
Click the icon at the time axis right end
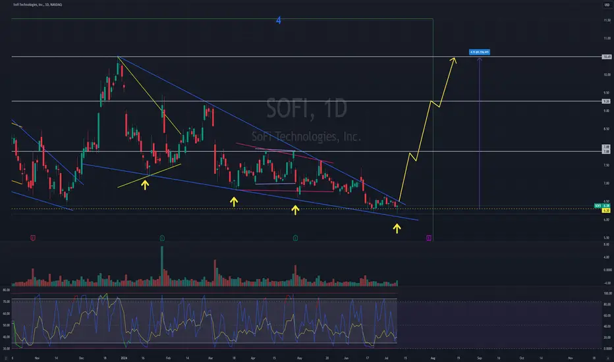(607, 358)
